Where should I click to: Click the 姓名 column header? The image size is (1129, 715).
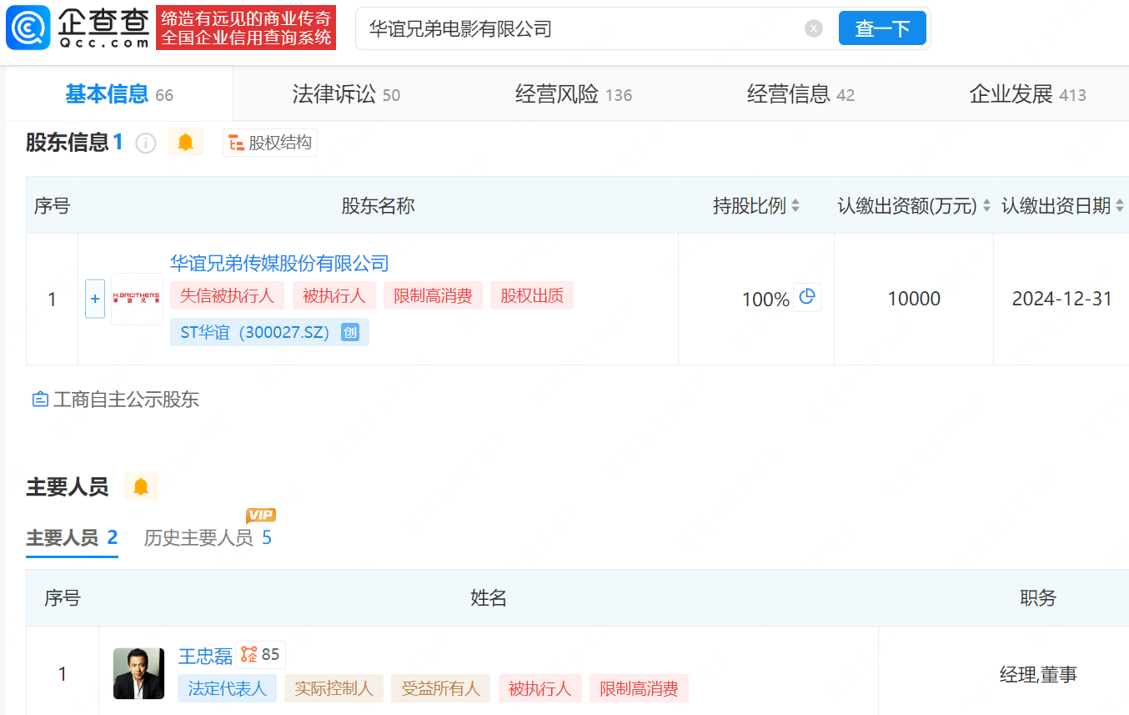(489, 597)
